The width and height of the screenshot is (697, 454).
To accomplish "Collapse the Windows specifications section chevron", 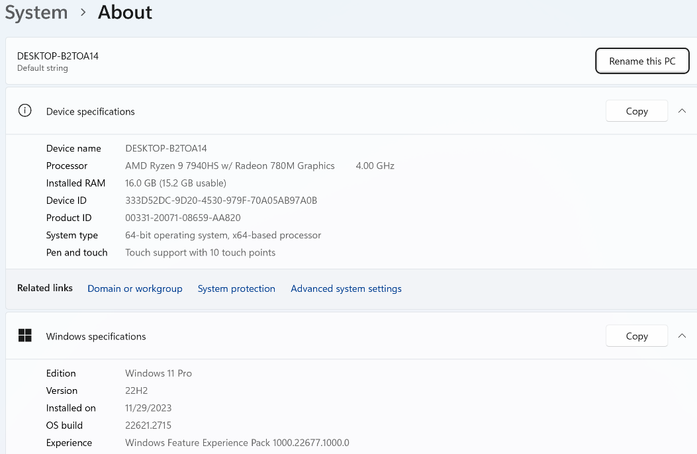I will click(682, 336).
